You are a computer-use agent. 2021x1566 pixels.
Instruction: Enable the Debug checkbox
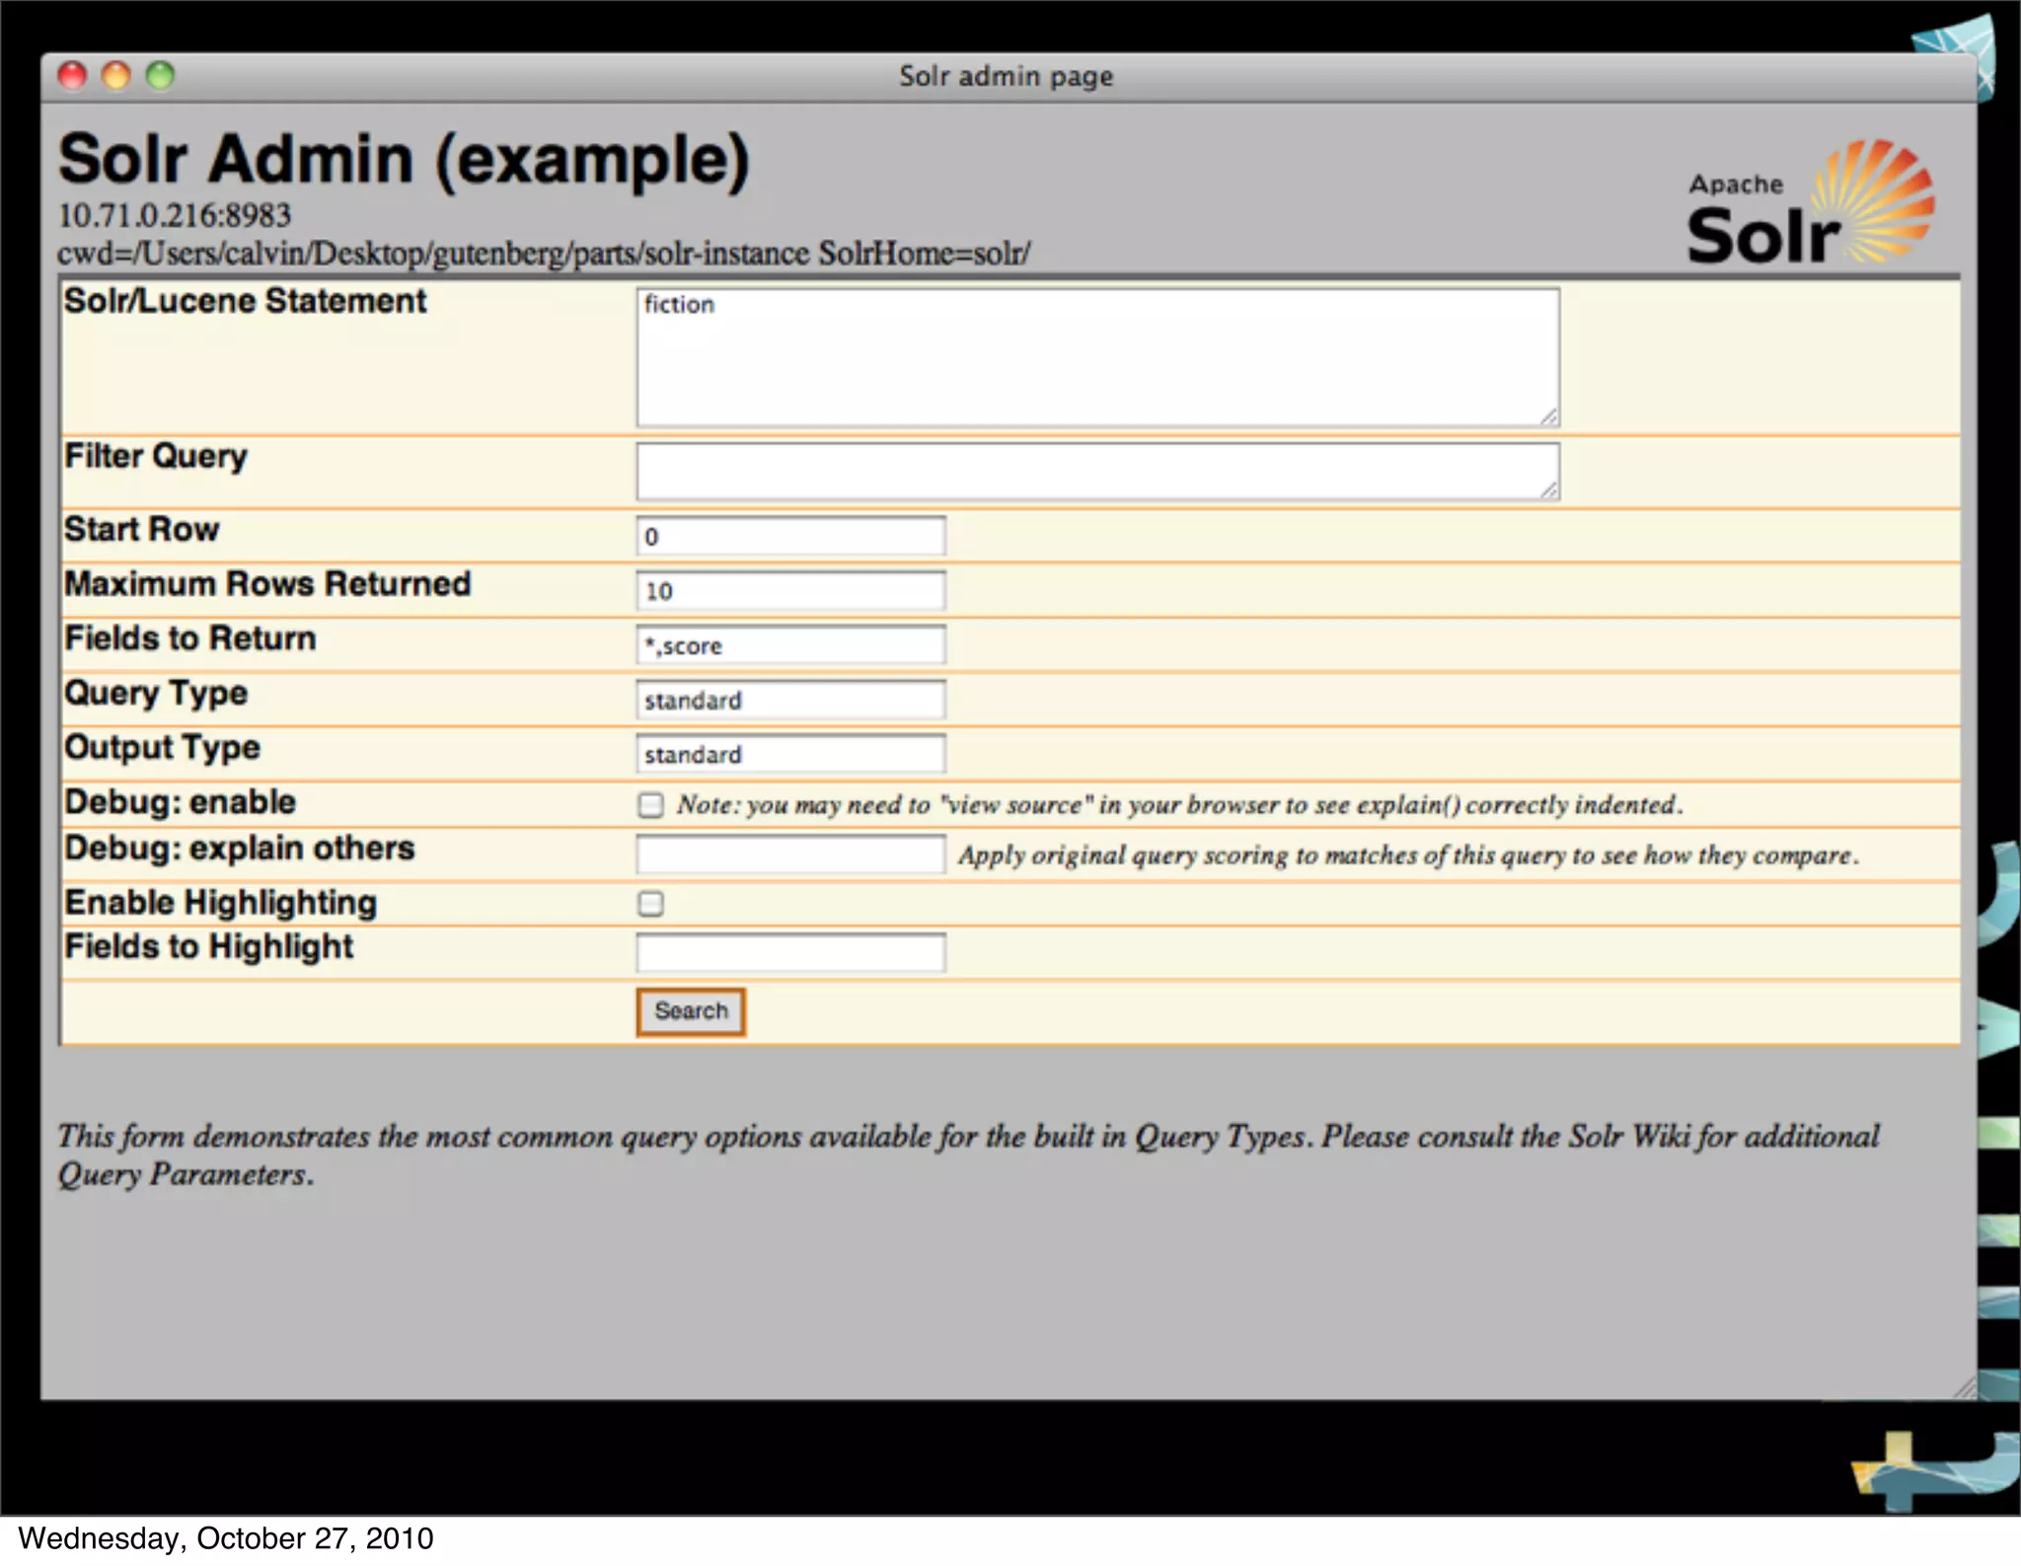pyautogui.click(x=650, y=805)
